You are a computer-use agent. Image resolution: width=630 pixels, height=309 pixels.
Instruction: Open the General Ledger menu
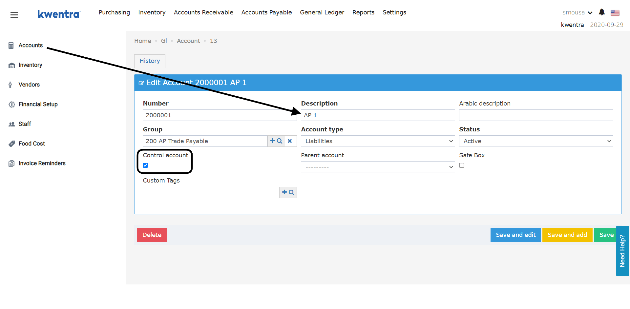click(x=322, y=12)
